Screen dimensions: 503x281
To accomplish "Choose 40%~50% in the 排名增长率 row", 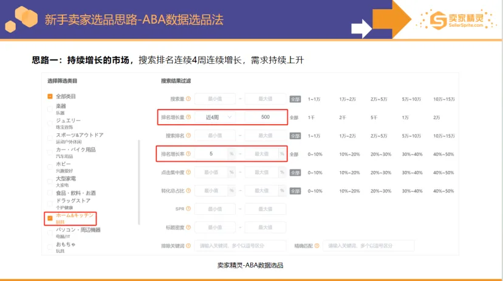I will (443, 154).
